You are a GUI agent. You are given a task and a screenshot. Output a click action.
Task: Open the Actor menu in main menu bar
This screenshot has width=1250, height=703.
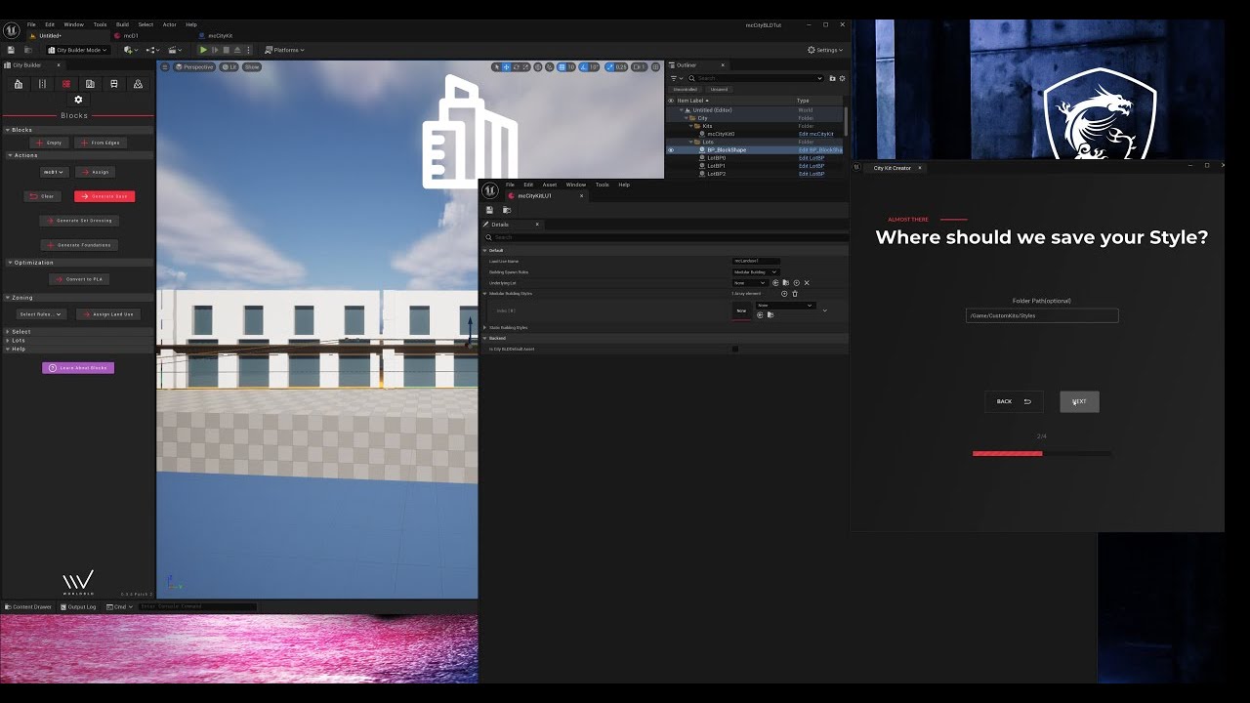pyautogui.click(x=170, y=24)
